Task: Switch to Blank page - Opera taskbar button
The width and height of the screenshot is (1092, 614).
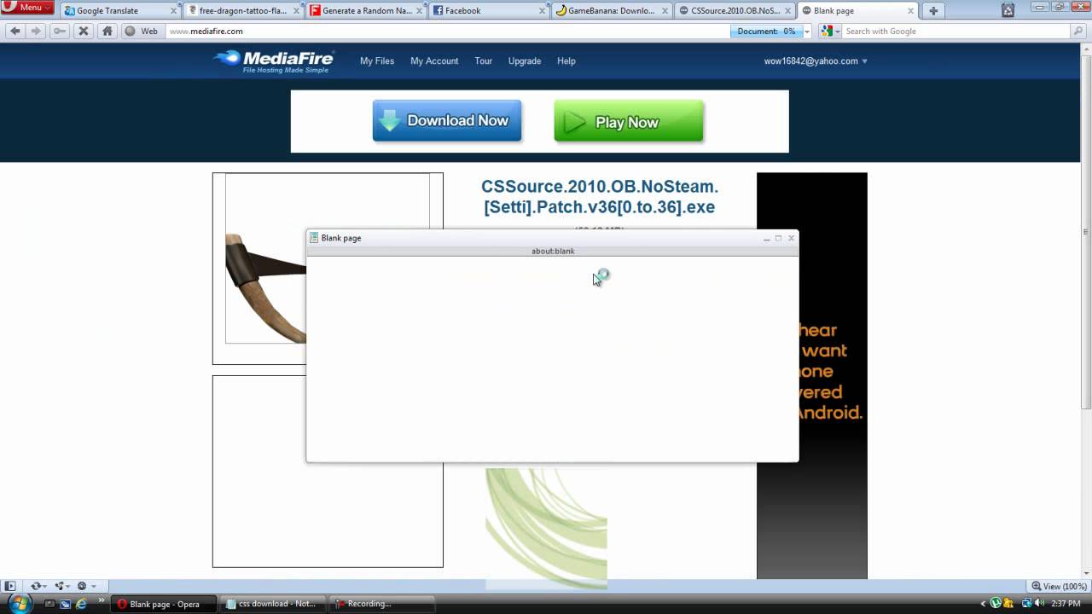Action: (x=164, y=604)
